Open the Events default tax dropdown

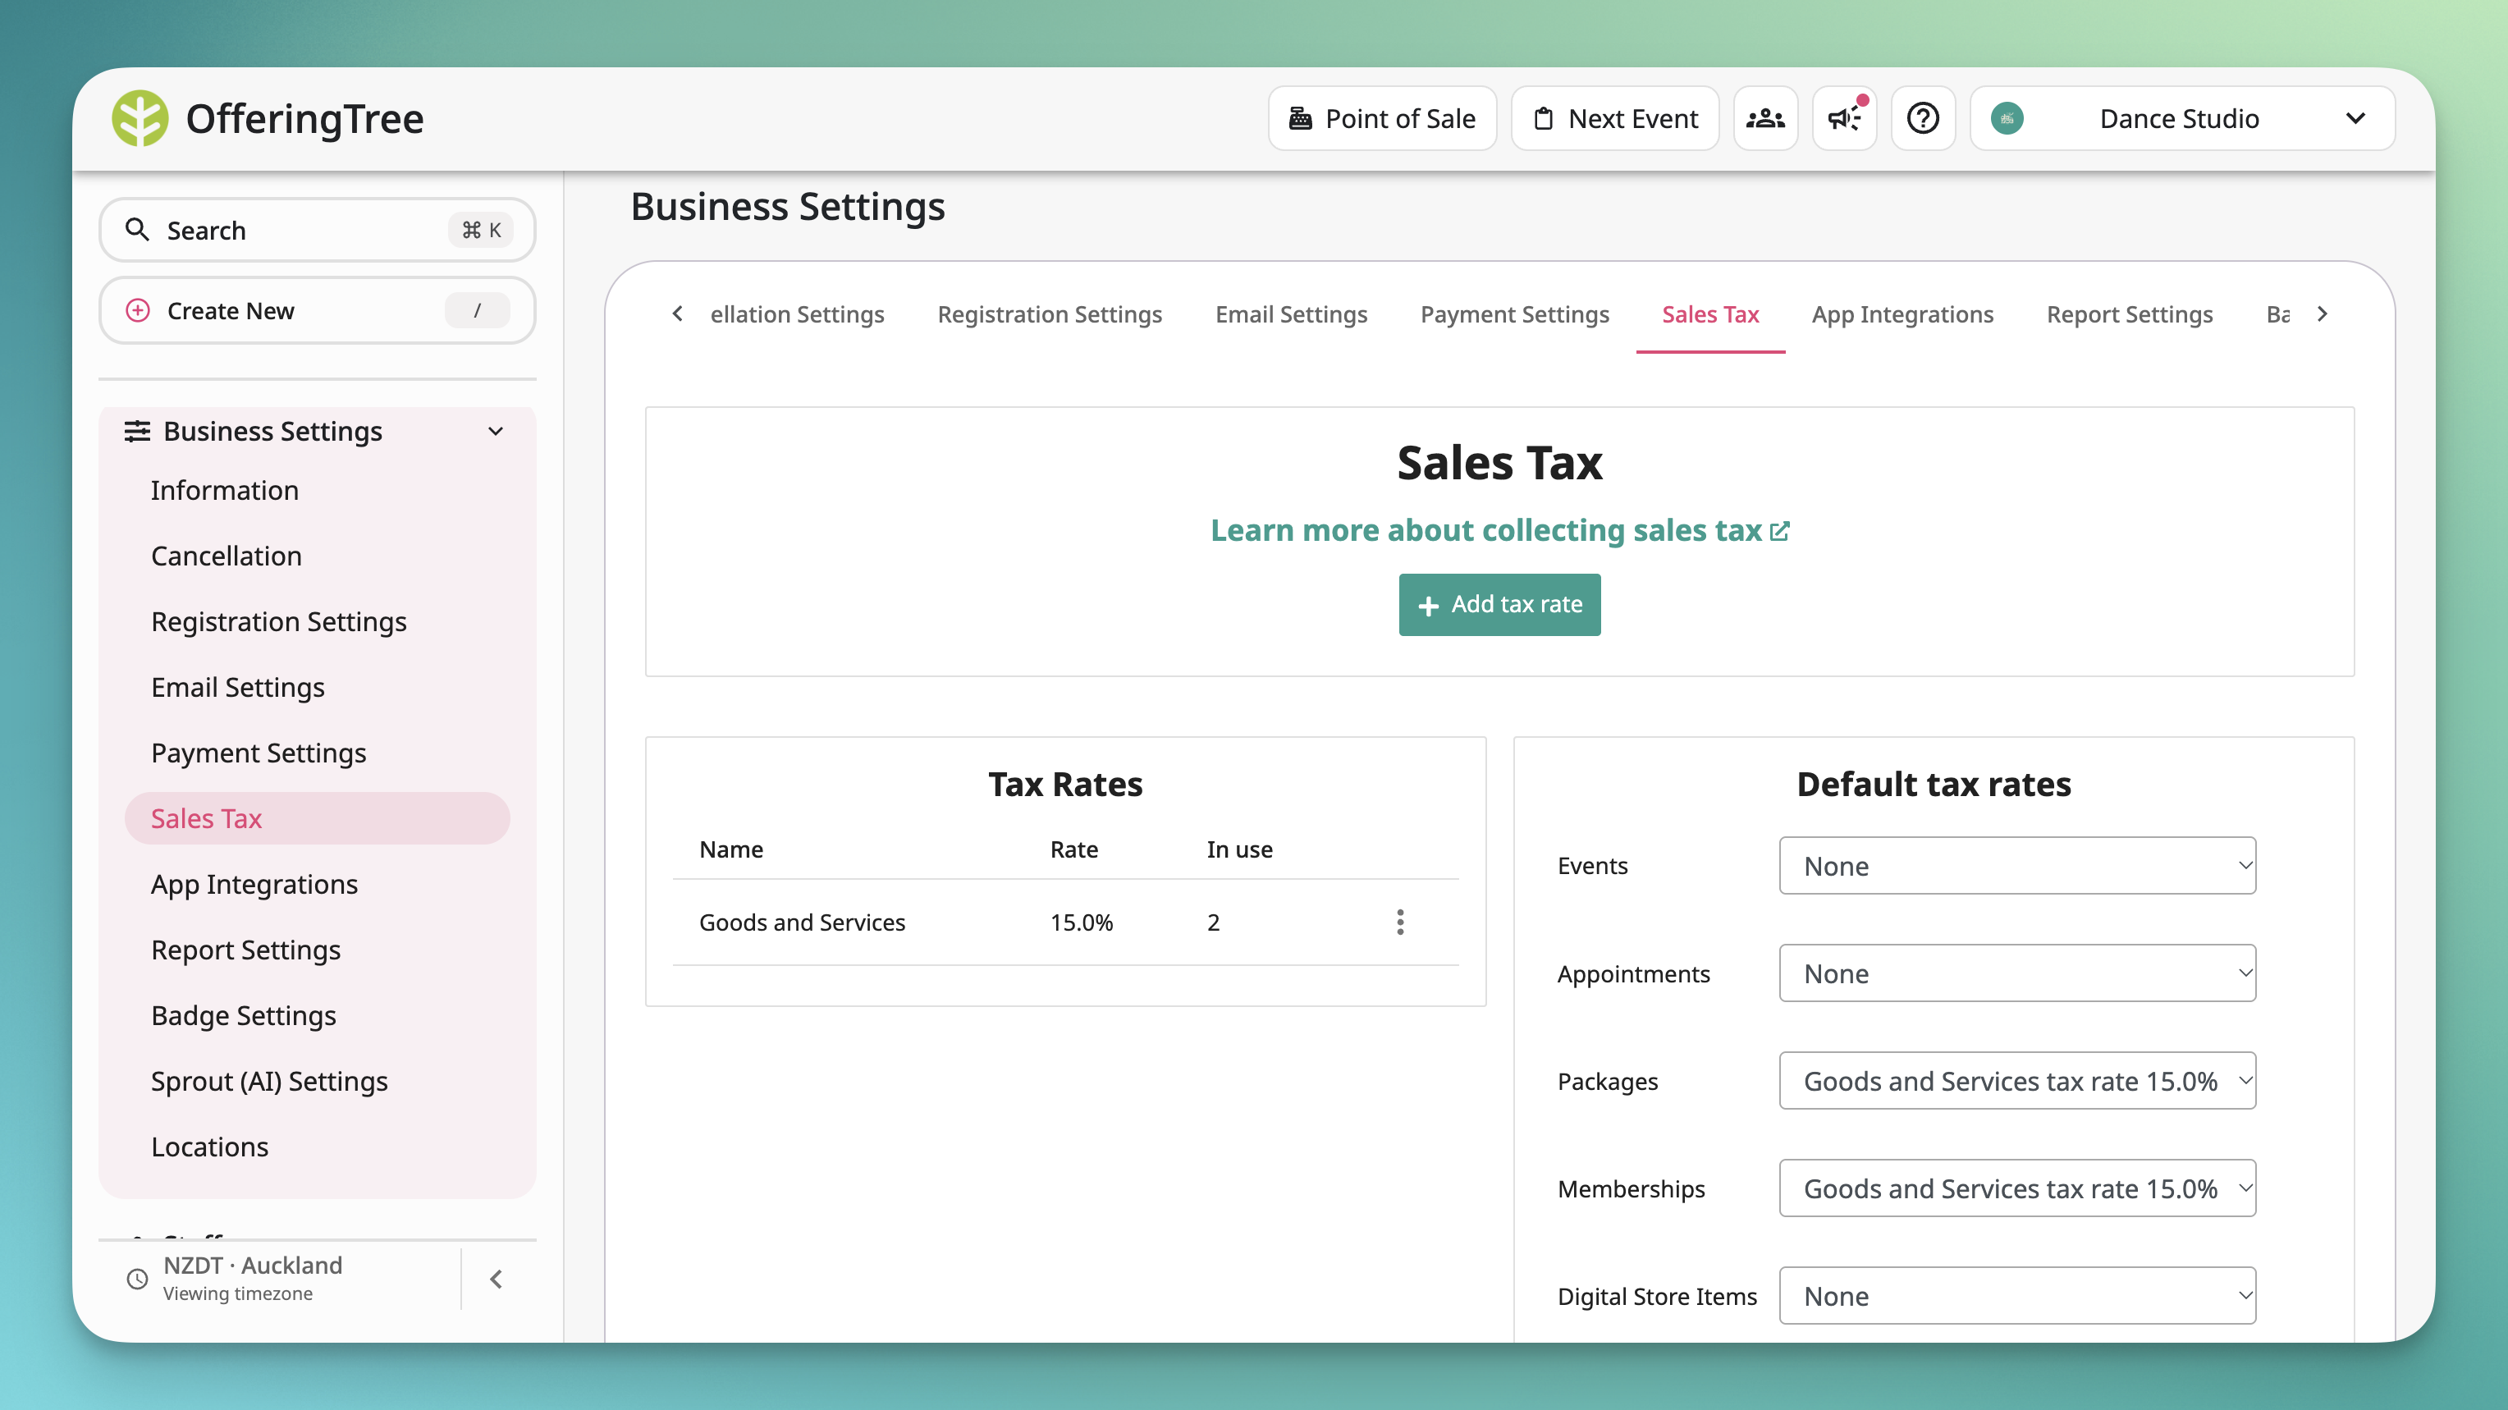(2017, 866)
